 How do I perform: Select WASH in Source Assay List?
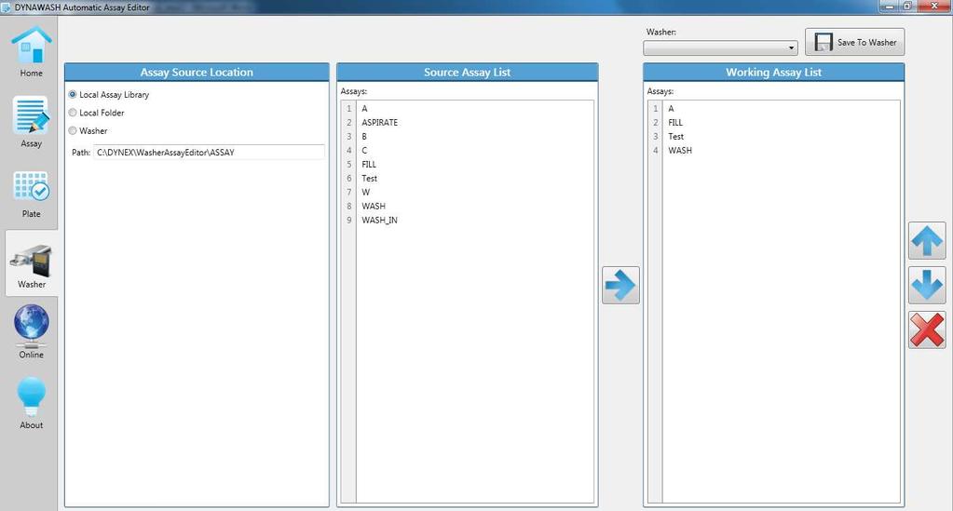tap(475, 206)
